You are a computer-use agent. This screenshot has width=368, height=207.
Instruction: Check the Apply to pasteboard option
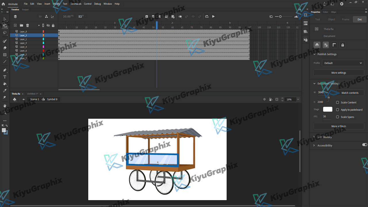click(338, 110)
